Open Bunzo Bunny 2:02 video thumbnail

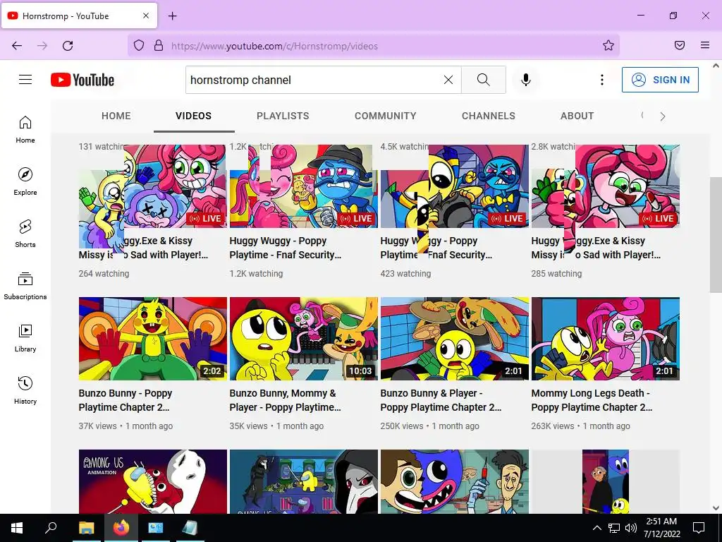(x=153, y=338)
